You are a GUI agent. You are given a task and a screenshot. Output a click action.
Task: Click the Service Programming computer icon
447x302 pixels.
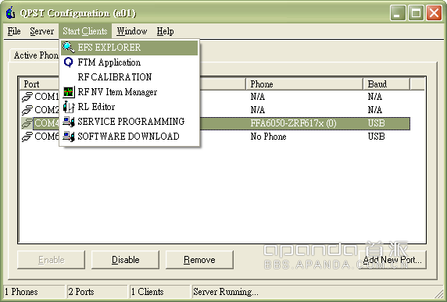pos(69,122)
